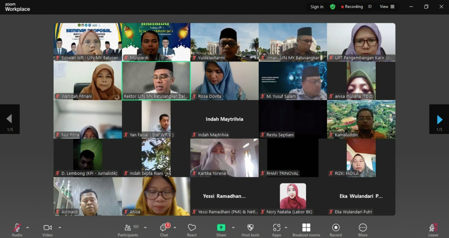This screenshot has width=449, height=238.
Task: Expand the Participants options chevron
Action: [x=145, y=227]
